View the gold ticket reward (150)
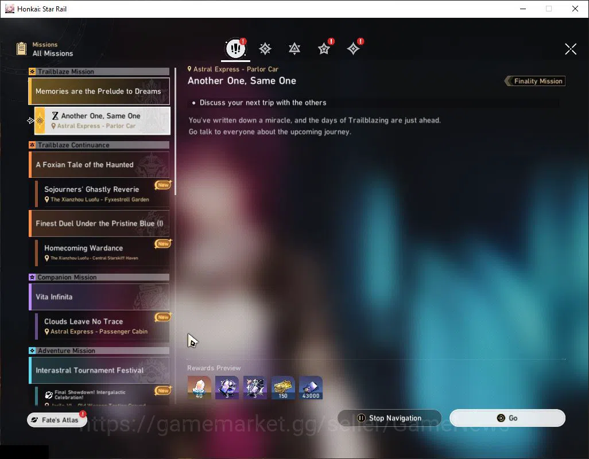This screenshot has width=589, height=459. [x=283, y=387]
